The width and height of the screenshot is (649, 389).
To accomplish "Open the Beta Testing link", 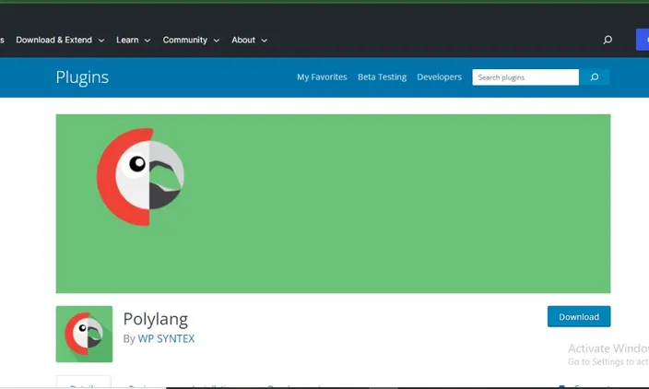I will click(382, 77).
